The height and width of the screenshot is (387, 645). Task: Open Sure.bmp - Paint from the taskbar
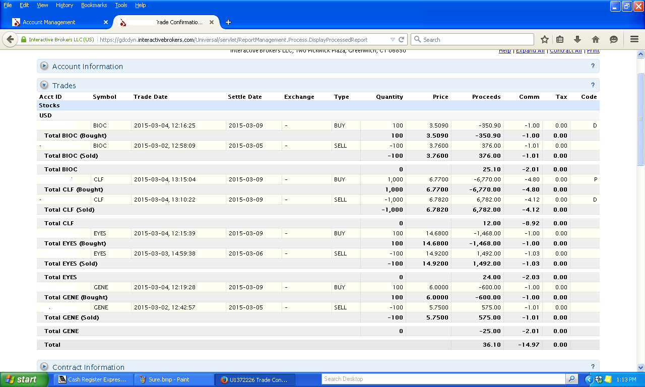(x=169, y=379)
